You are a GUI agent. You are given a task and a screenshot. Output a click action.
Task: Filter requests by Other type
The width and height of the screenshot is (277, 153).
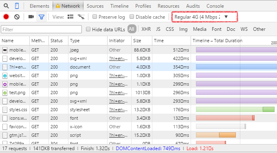coord(259,29)
